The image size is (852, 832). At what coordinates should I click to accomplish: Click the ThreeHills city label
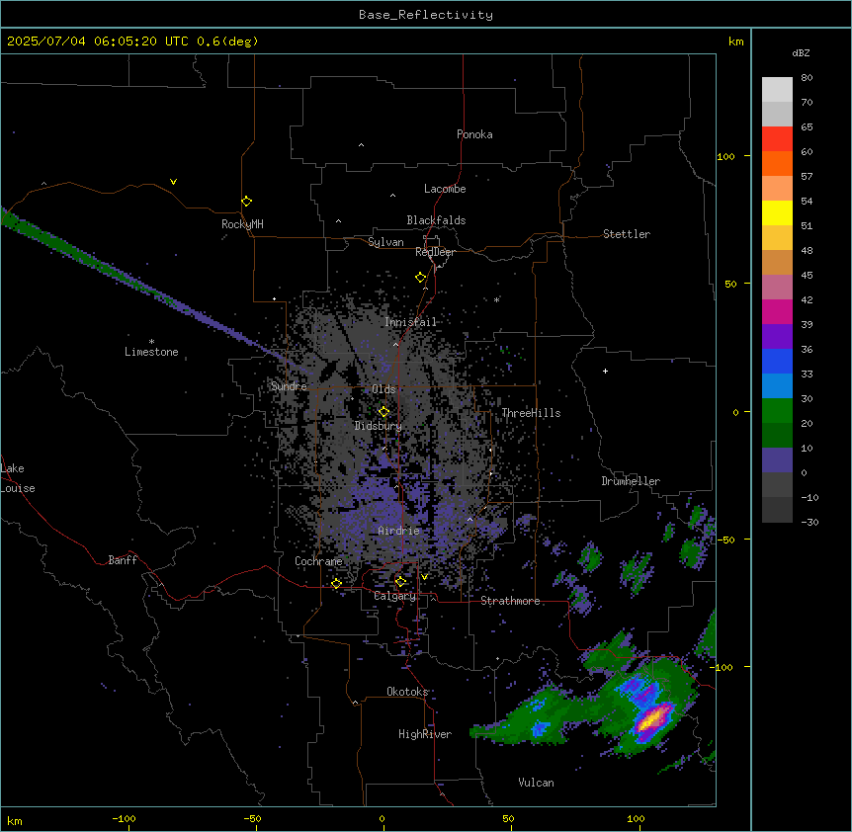(531, 413)
